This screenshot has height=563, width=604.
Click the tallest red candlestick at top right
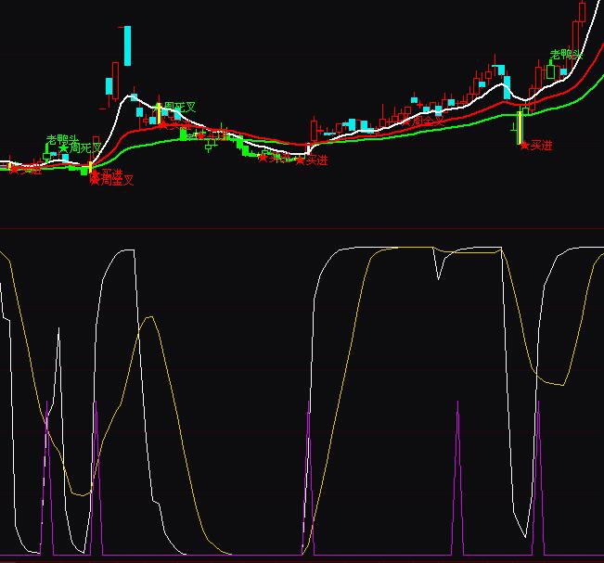582,20
